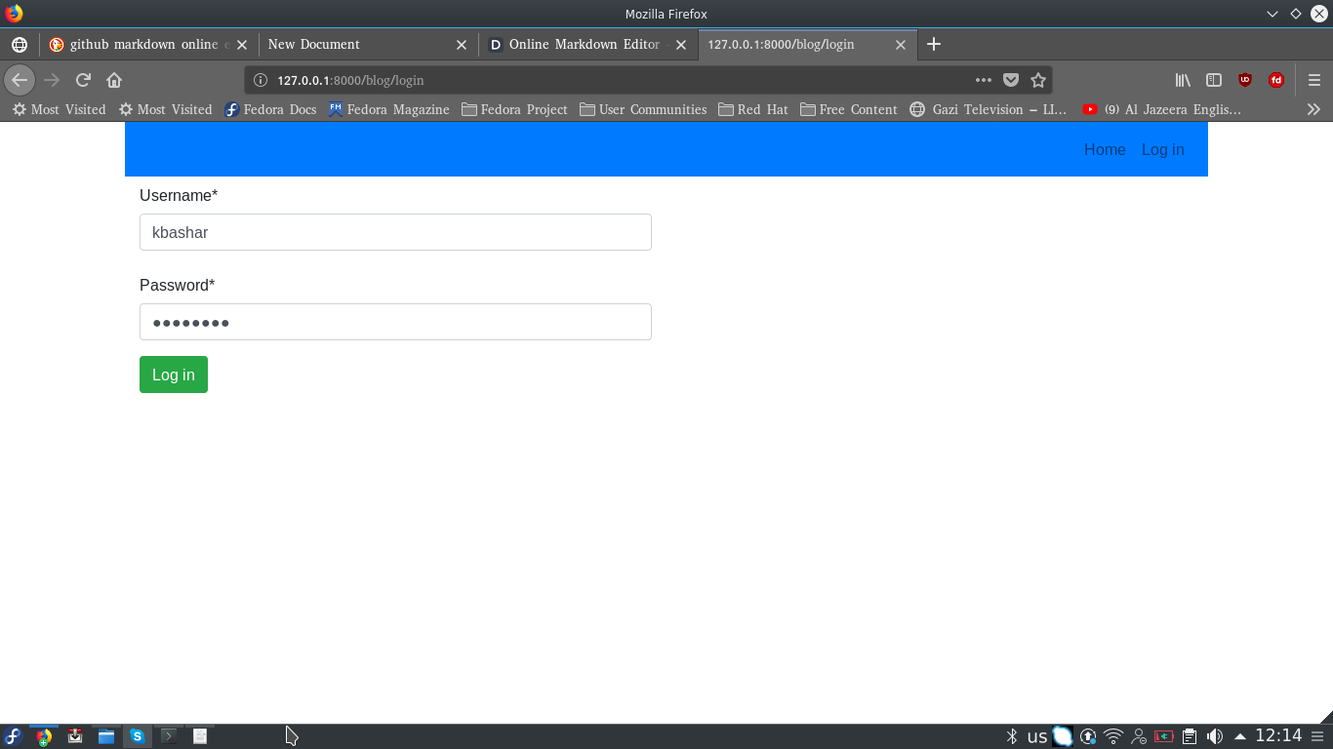Open the Fedora application launcher

(x=13, y=736)
